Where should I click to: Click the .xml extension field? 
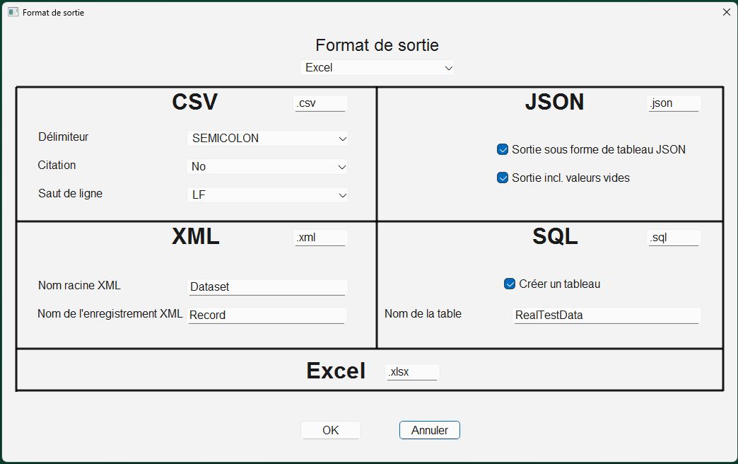click(320, 238)
